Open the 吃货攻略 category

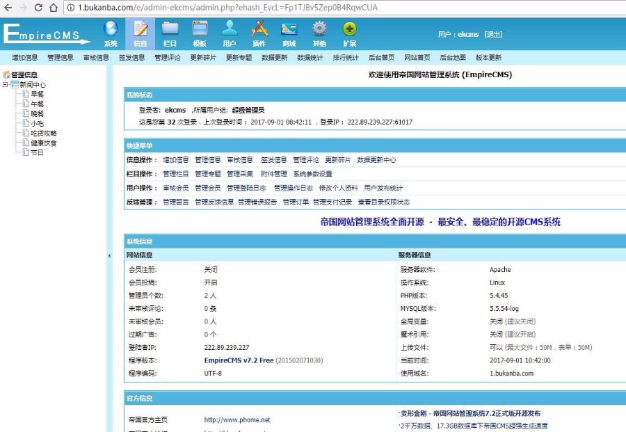[44, 133]
